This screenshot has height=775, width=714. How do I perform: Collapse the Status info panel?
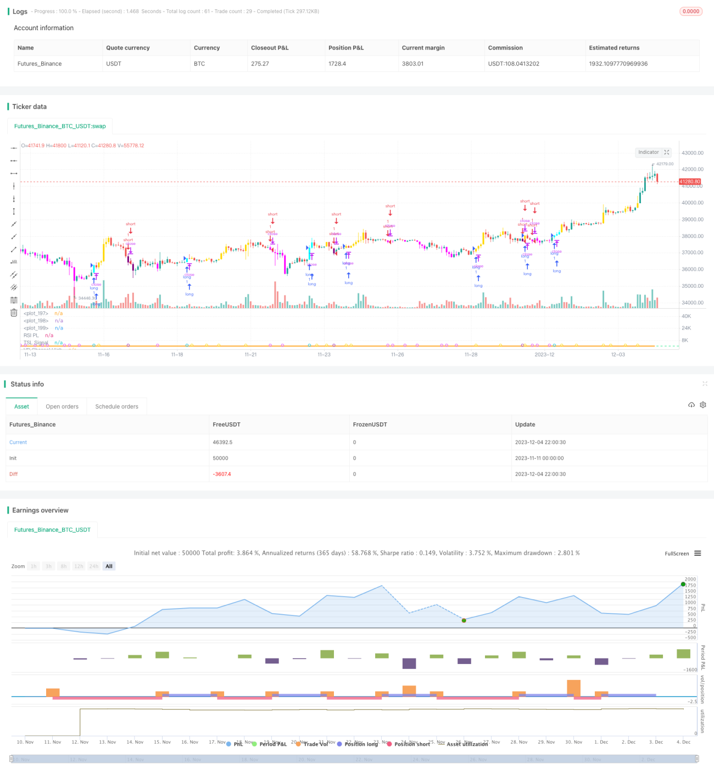click(705, 384)
